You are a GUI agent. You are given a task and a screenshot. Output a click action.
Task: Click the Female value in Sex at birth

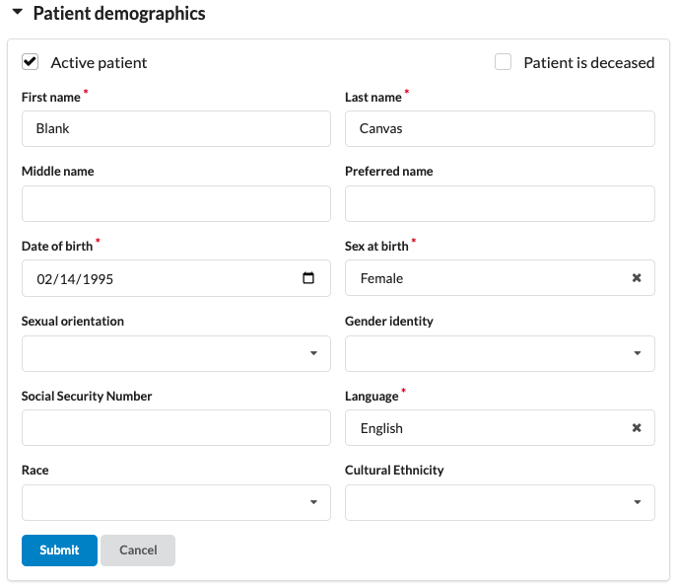coord(381,278)
